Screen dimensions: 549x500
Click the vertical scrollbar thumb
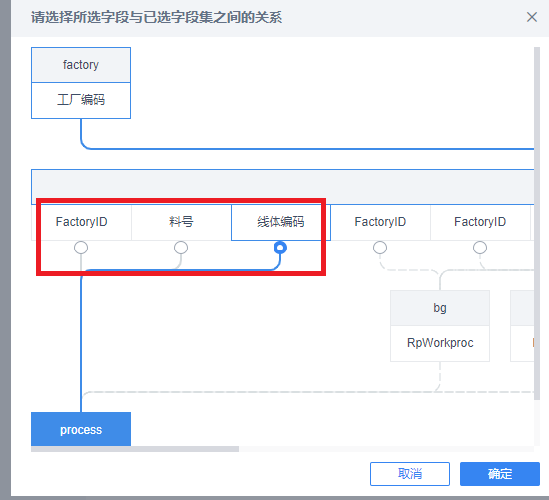[x=537, y=224]
